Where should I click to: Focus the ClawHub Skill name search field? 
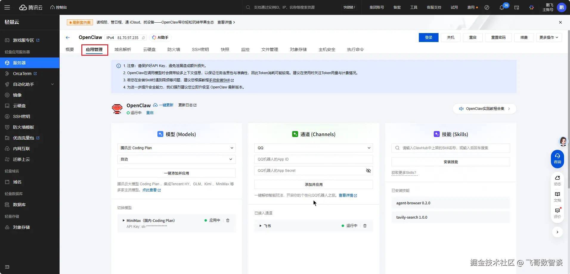click(x=451, y=148)
